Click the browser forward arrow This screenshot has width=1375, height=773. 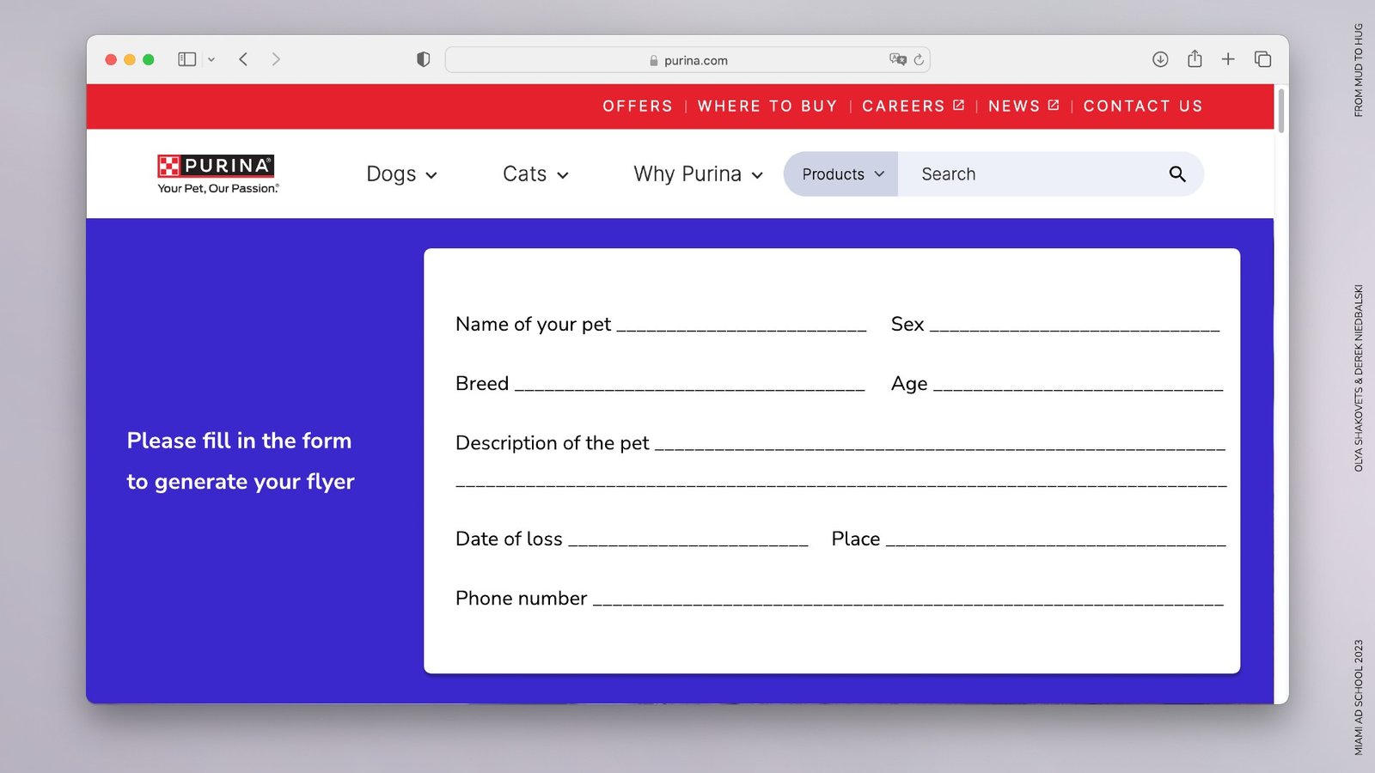point(276,59)
